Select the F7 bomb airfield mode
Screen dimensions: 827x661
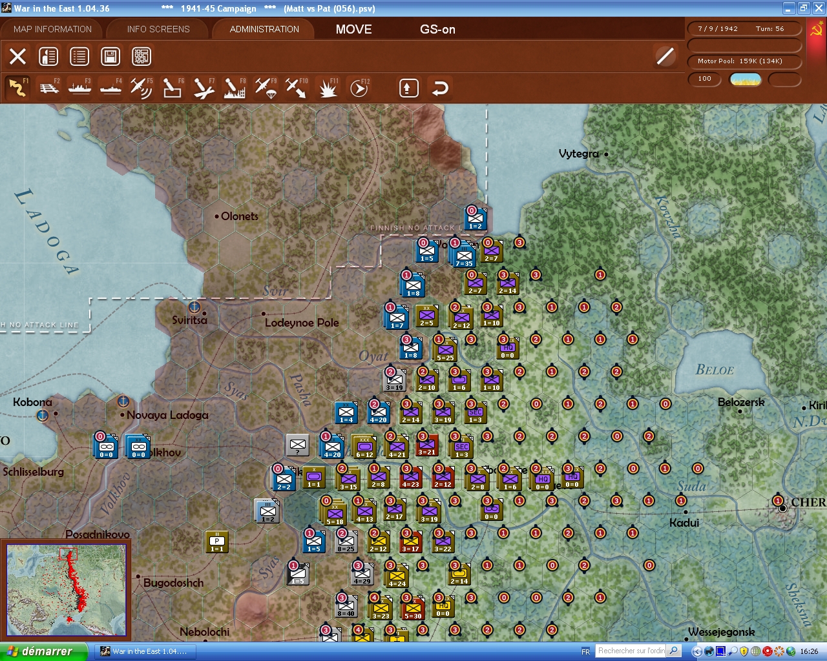[204, 88]
